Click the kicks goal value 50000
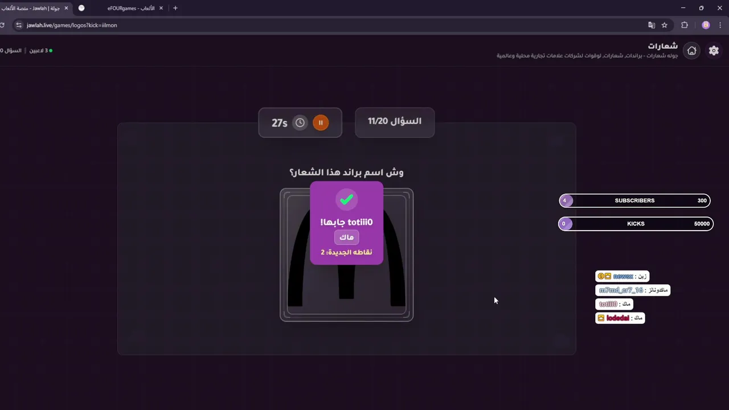 tap(702, 224)
